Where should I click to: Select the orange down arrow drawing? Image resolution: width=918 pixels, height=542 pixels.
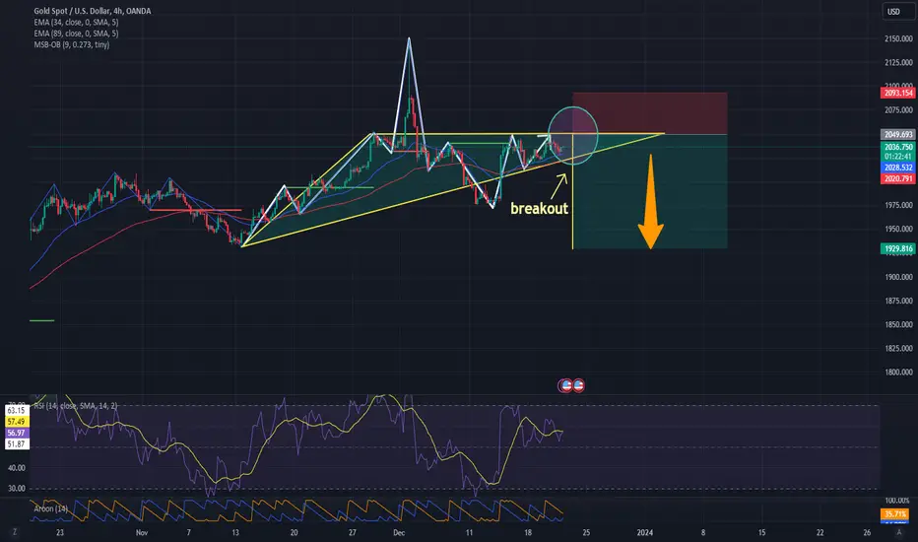(650, 202)
